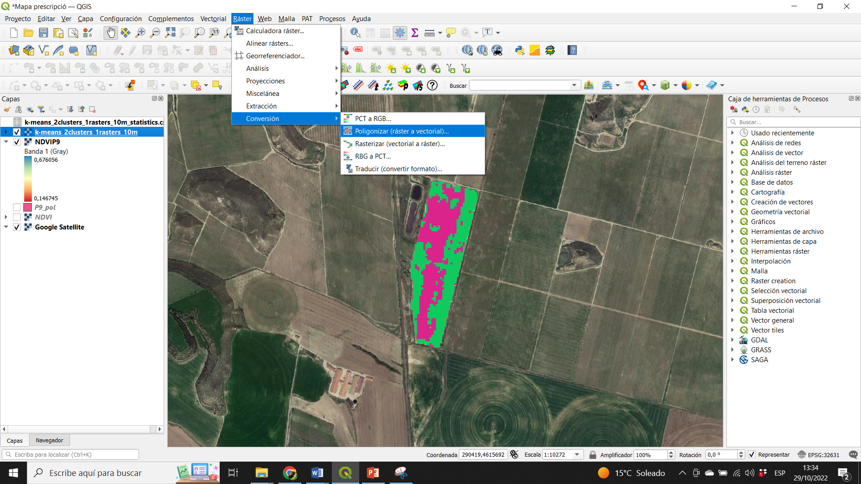Toggle the Representar checkbox

click(x=752, y=454)
